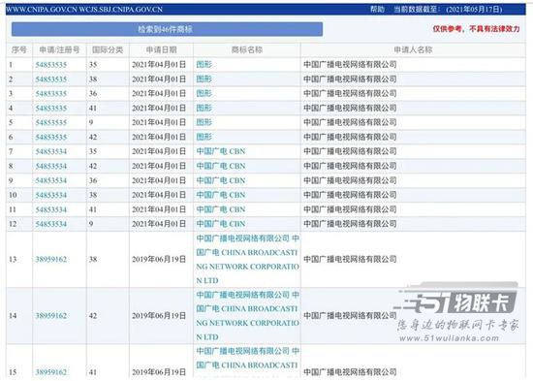Open 图形 trademark link in row 3
The image size is (533, 381).
204,93
